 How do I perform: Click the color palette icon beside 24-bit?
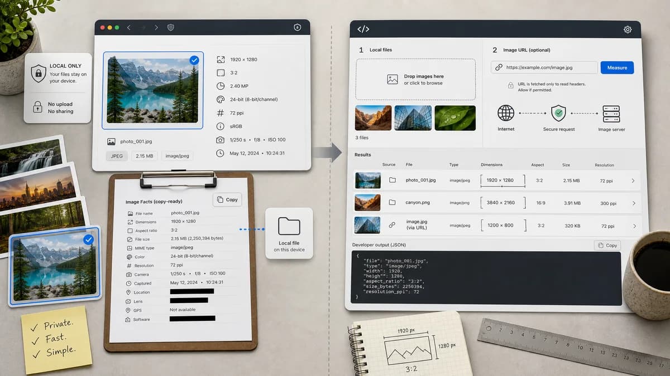220,99
